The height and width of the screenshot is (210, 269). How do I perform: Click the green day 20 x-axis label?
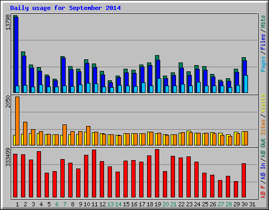coord(165,204)
